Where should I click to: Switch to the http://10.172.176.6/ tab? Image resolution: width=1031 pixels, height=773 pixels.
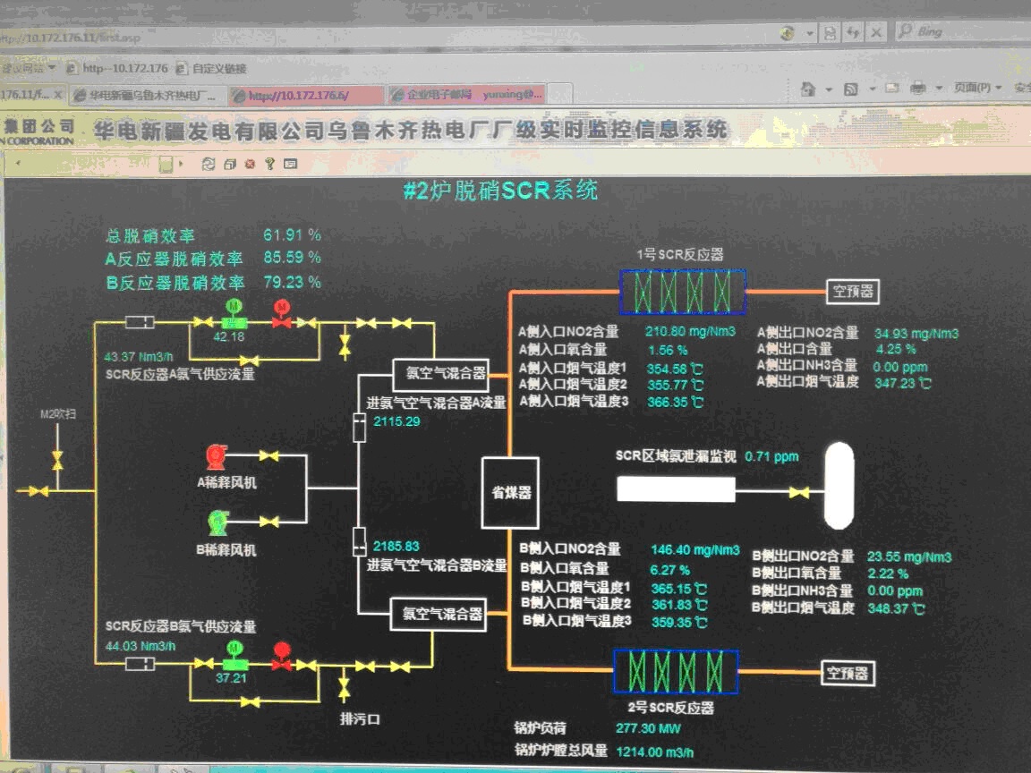click(x=306, y=96)
